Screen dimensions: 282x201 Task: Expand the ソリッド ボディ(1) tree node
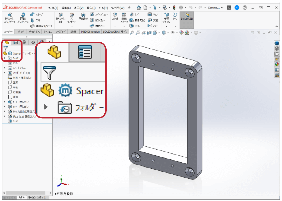click(x=5, y=73)
